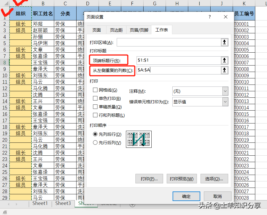Collapse dialog for left repeat columns selection
267x215 pixels.
pos(225,70)
